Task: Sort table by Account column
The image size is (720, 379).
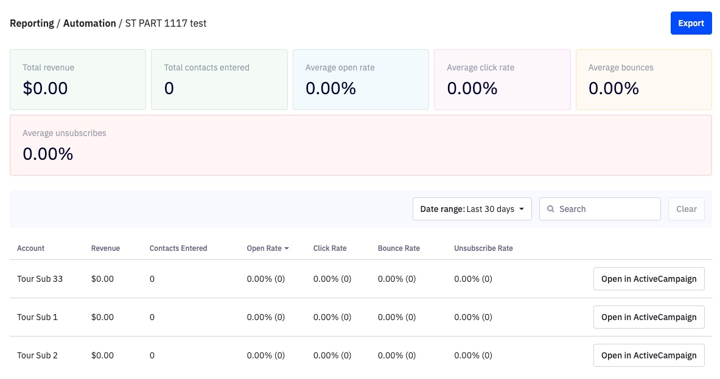Action: pos(30,248)
